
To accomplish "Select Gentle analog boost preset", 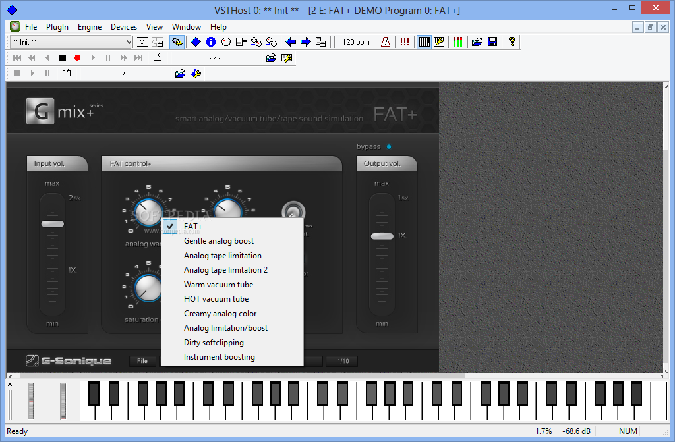I will [x=233, y=241].
